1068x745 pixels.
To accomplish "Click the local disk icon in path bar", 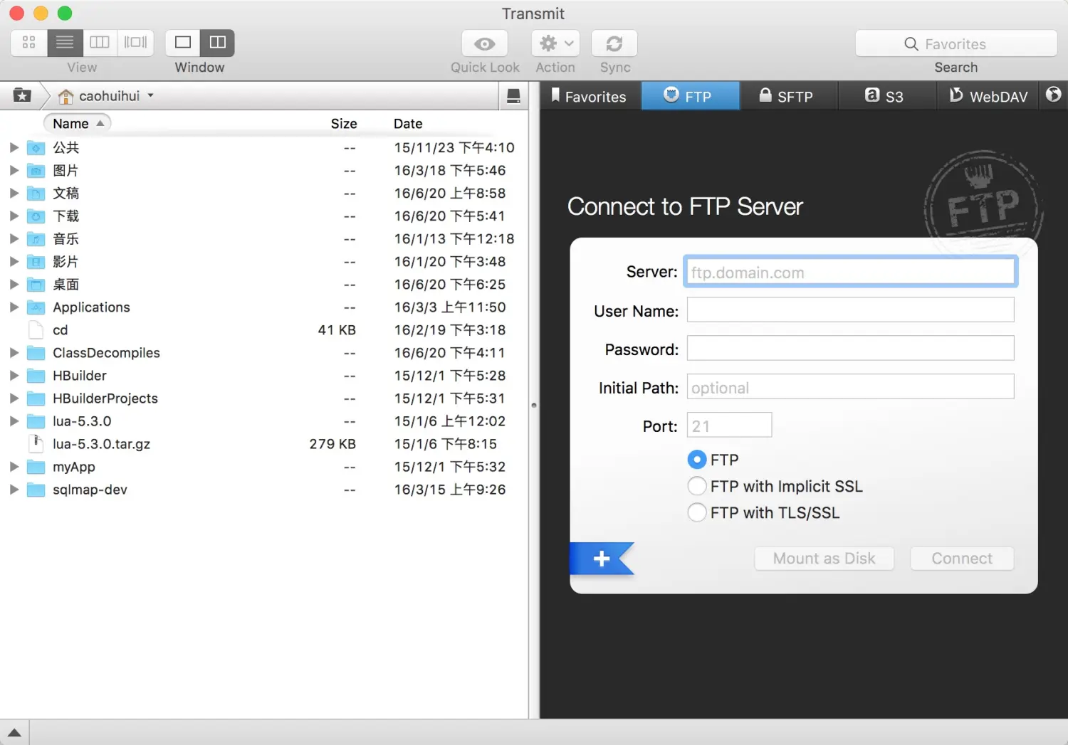I will pyautogui.click(x=513, y=96).
